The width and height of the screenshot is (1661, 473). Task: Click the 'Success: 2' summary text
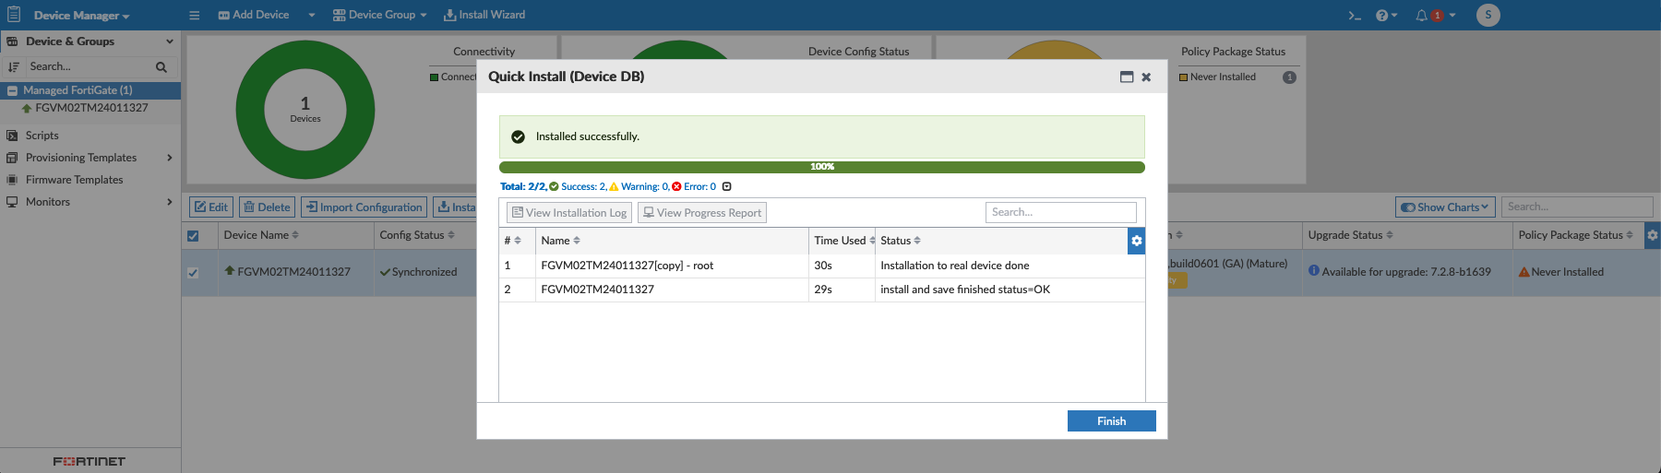583,186
